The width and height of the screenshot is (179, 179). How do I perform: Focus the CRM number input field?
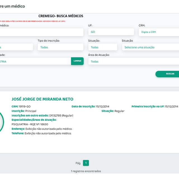[159, 32]
